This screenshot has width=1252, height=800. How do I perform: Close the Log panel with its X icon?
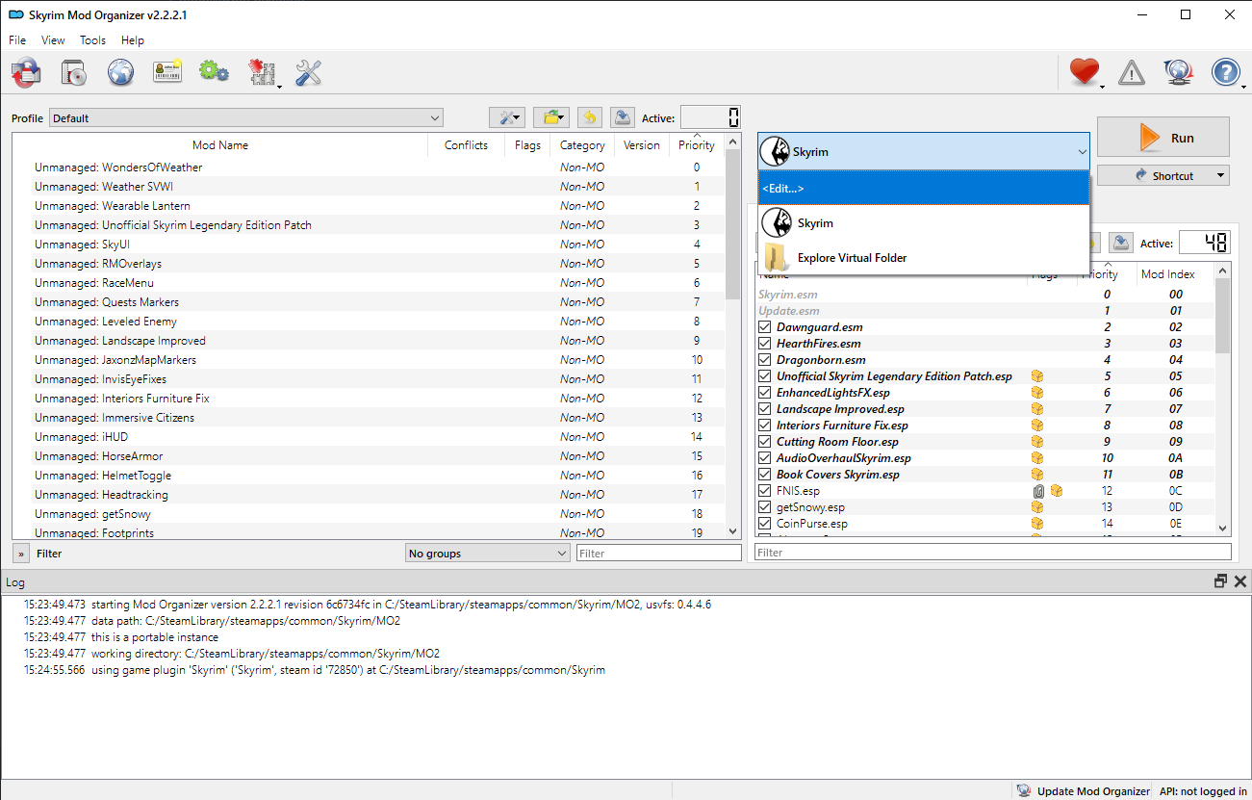pyautogui.click(x=1239, y=581)
